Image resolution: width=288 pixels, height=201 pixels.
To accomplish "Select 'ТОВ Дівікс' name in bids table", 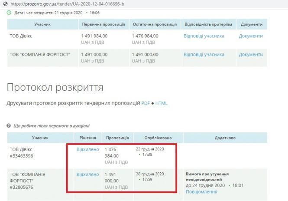I will [x=21, y=36].
